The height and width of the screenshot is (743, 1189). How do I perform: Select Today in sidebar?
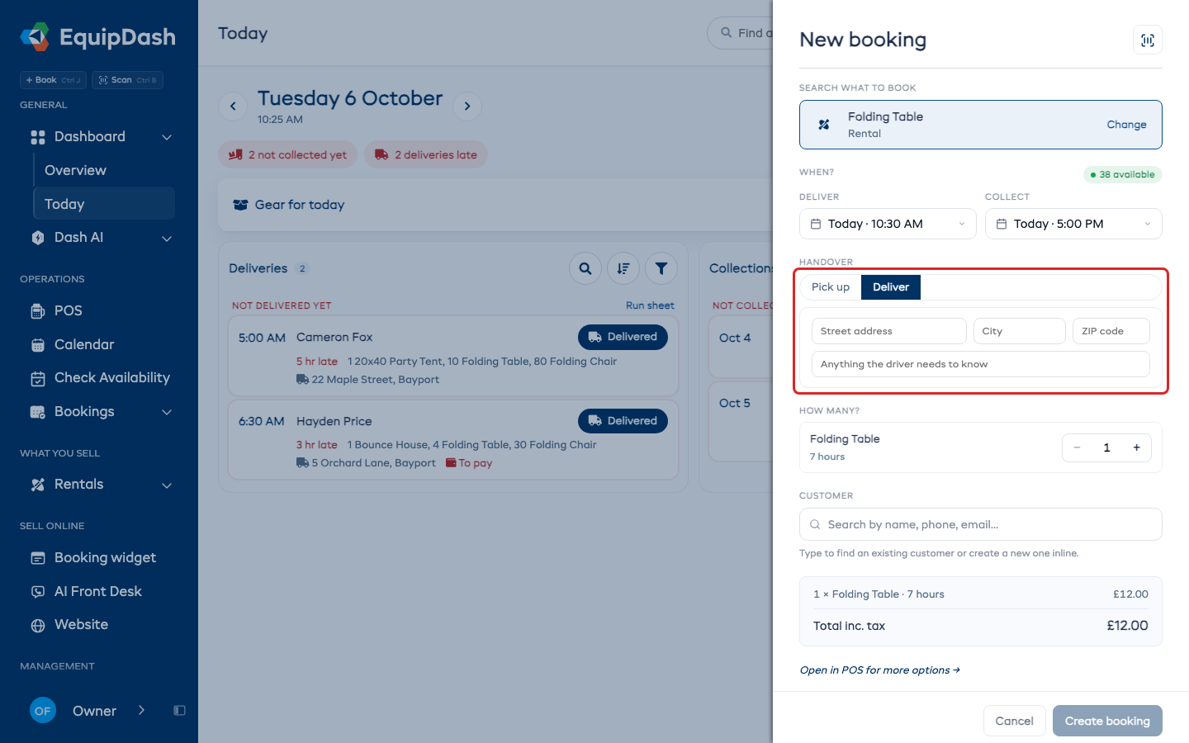(x=104, y=204)
